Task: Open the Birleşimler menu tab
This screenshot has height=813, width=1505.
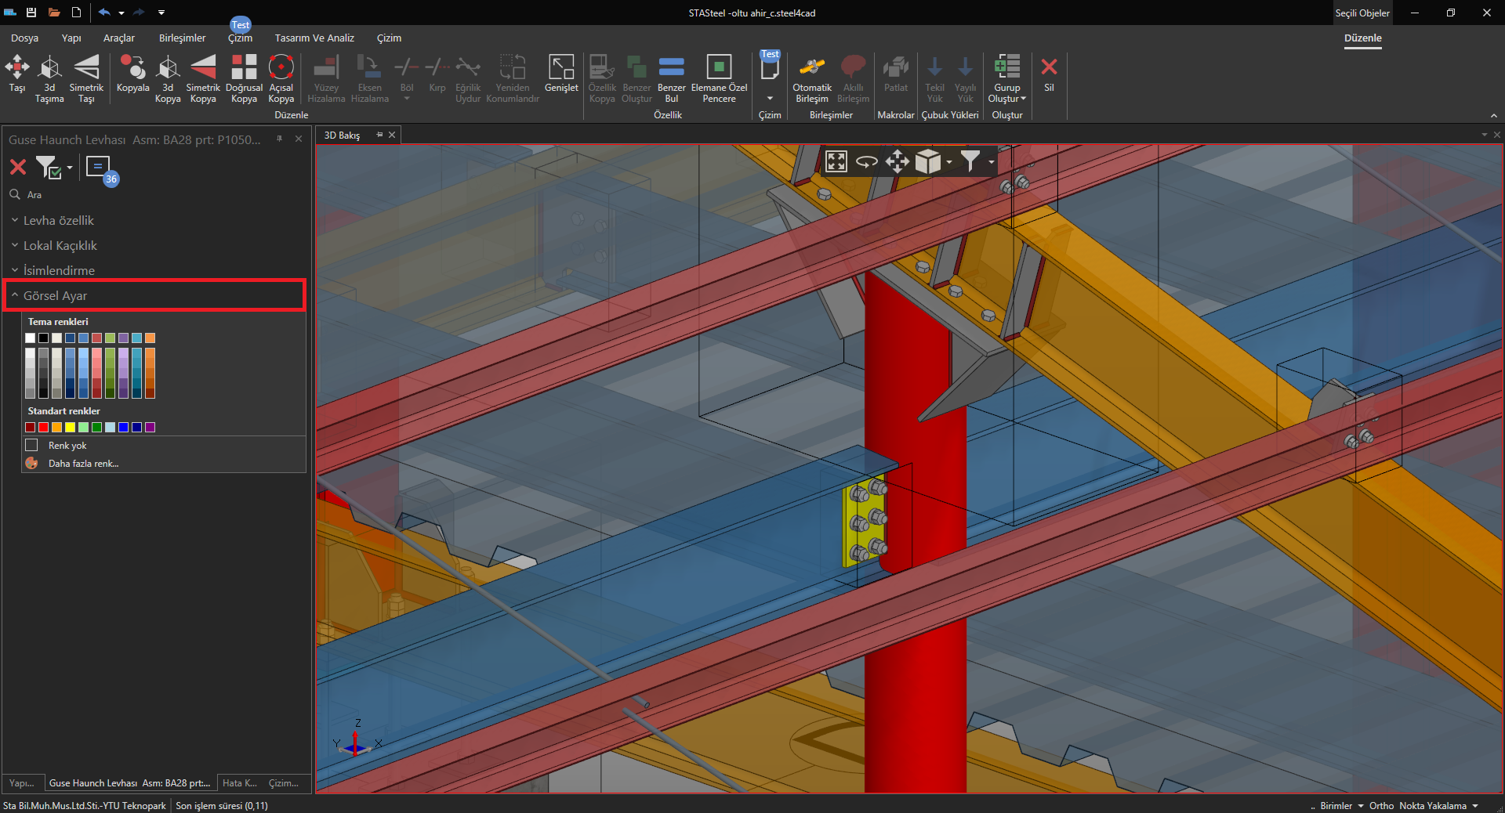Action: pos(182,38)
